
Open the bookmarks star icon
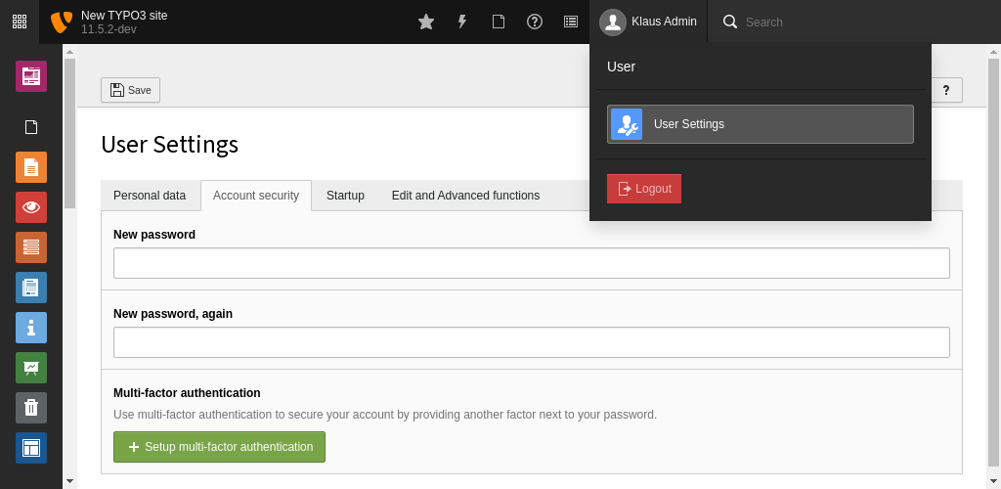[x=426, y=22]
